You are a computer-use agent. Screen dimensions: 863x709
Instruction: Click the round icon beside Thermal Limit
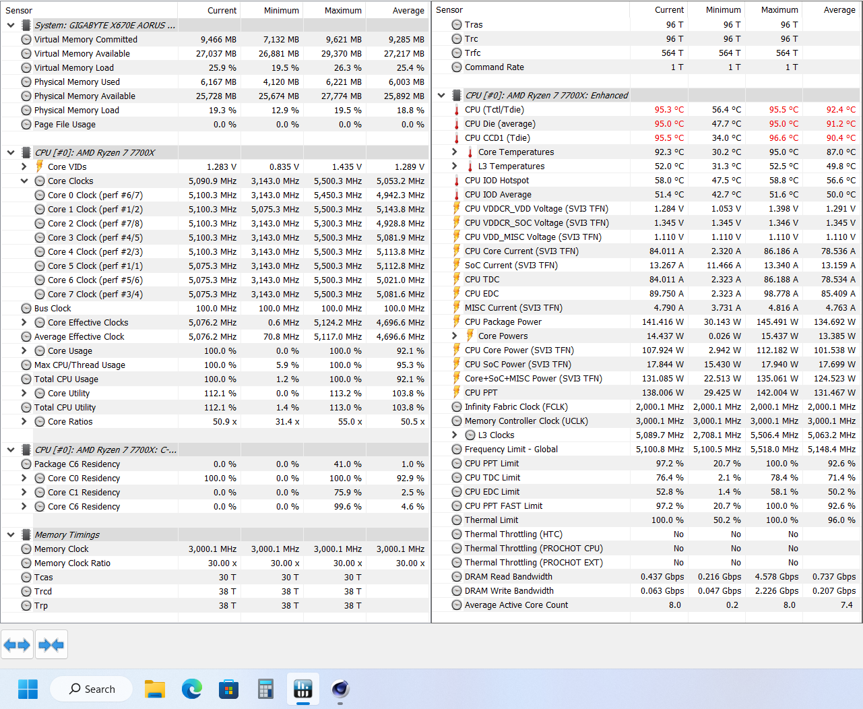457,520
